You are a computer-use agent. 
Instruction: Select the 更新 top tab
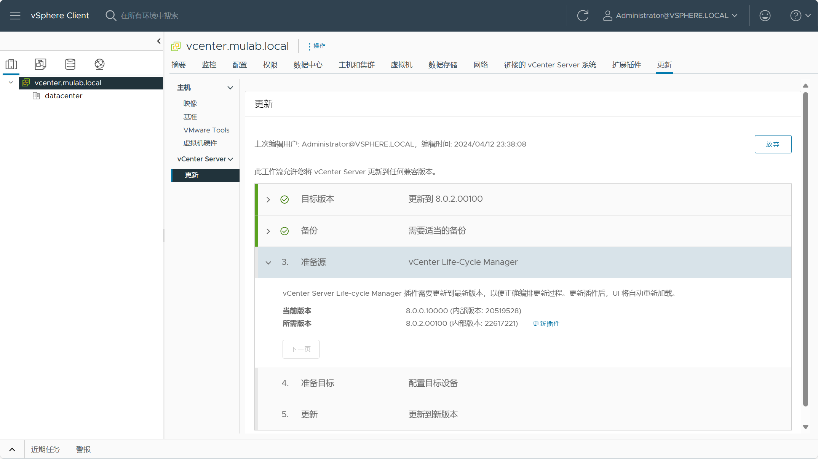click(664, 65)
